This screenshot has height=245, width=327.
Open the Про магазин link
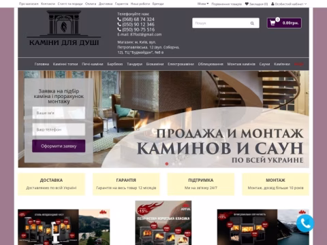click(29, 4)
